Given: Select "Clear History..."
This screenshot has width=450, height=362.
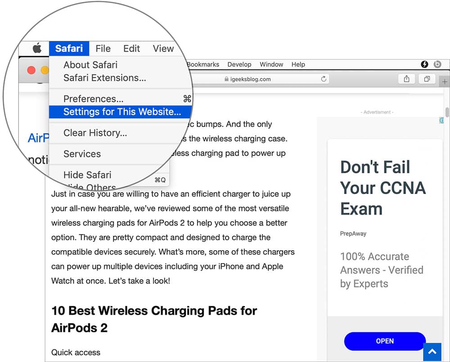Looking at the screenshot, I should [x=96, y=132].
